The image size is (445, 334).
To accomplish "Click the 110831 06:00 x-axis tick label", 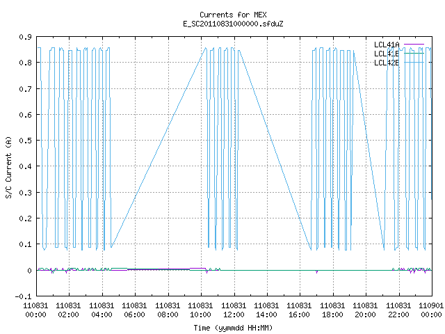I will [x=134, y=310].
